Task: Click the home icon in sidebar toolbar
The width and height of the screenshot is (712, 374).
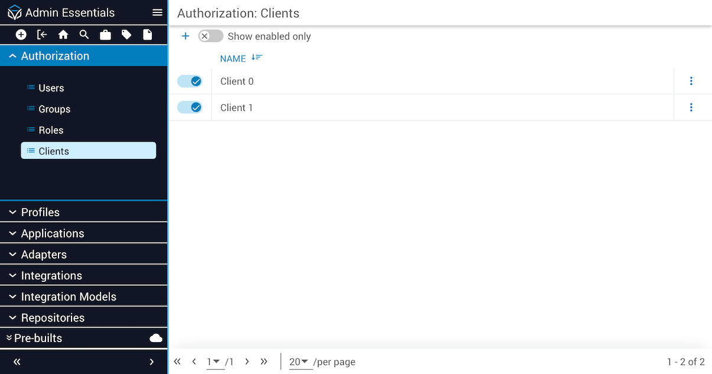Action: point(63,35)
